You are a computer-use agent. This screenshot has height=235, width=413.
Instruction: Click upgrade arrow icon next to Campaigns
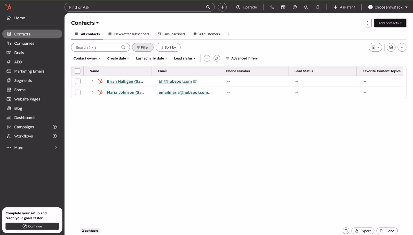coord(55,127)
